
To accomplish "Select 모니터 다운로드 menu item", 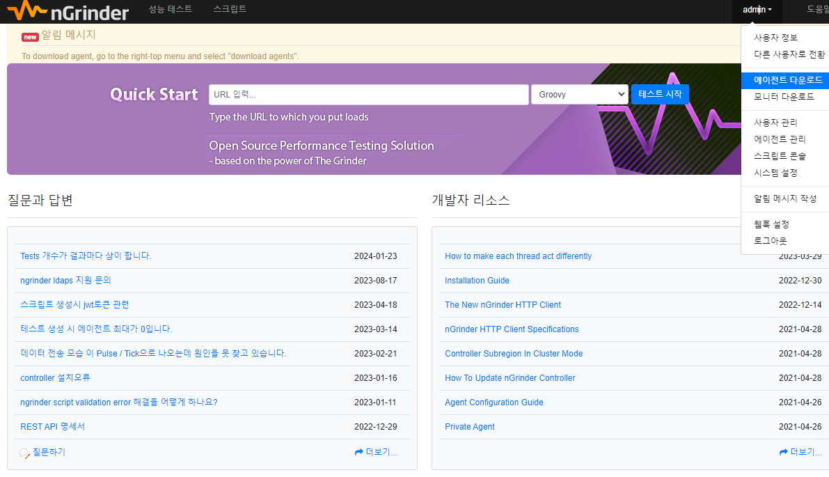I will [x=784, y=97].
